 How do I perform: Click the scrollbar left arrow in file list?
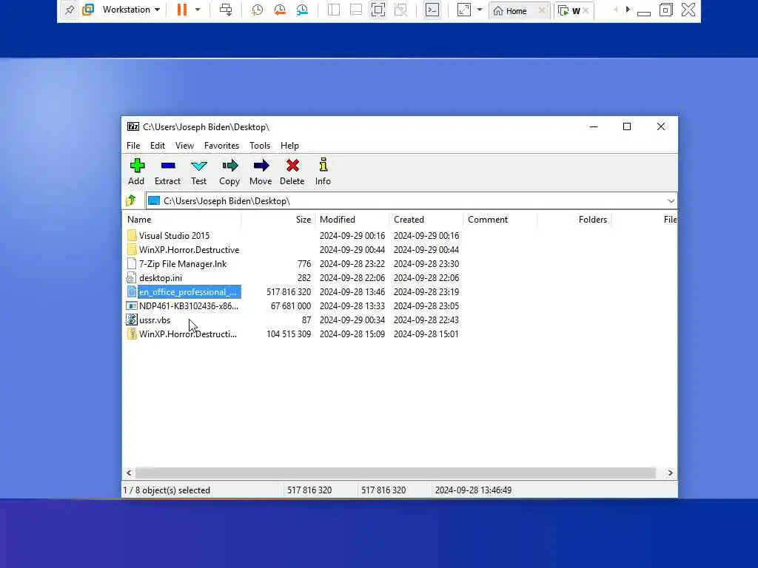129,473
